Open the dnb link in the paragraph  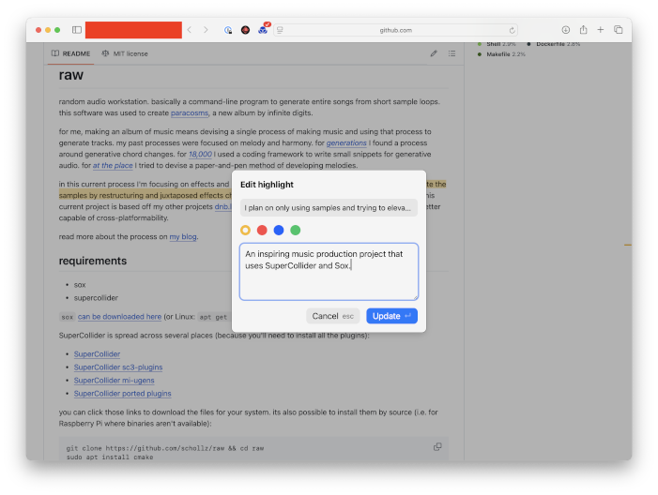click(x=223, y=206)
